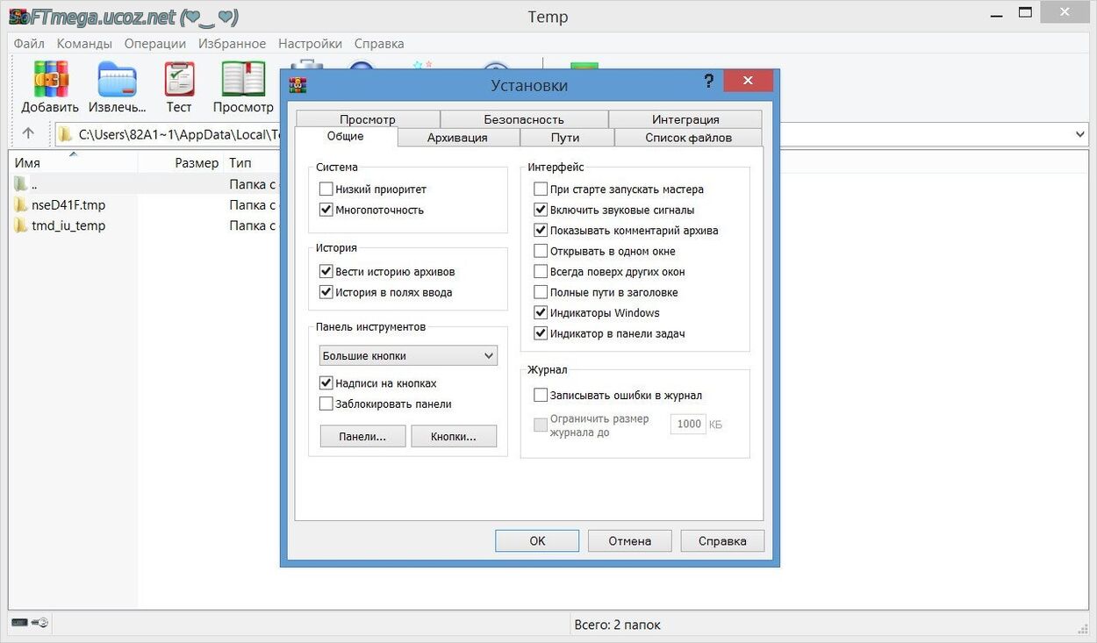Select the tmd_iu_temp folder
Viewport: 1097px width, 643px height.
pos(68,225)
